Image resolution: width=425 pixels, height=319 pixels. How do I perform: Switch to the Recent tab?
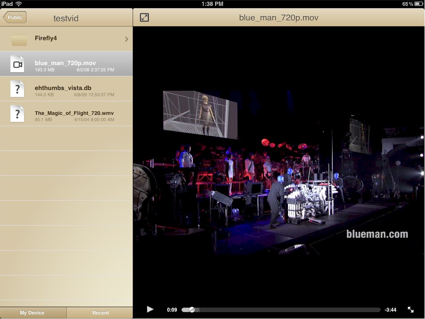pyautogui.click(x=100, y=313)
